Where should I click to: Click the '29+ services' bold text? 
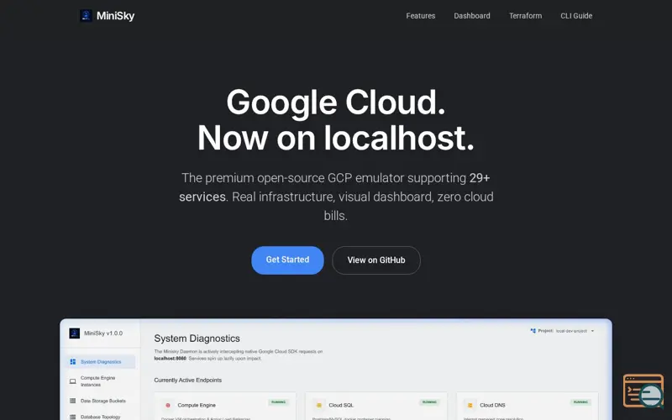click(334, 187)
